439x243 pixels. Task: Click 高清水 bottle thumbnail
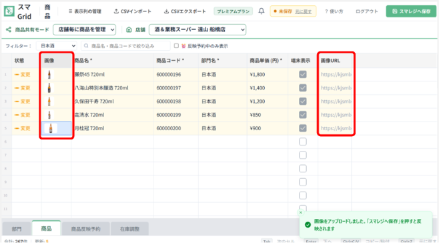[x=49, y=115]
